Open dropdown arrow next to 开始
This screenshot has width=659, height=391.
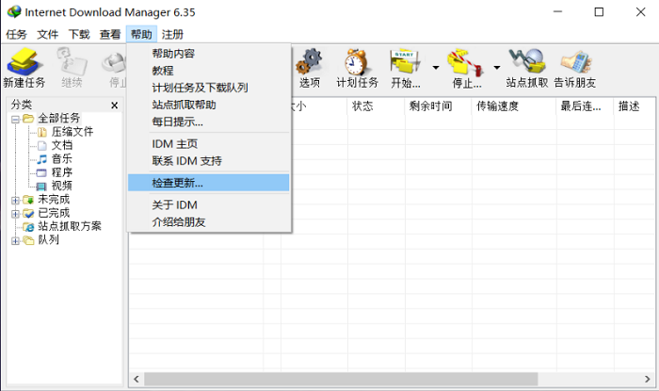(x=436, y=67)
